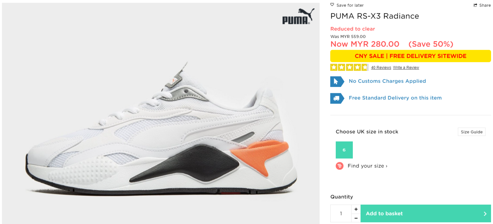Open the Size Guide
The width and height of the screenshot is (493, 224).
click(472, 132)
